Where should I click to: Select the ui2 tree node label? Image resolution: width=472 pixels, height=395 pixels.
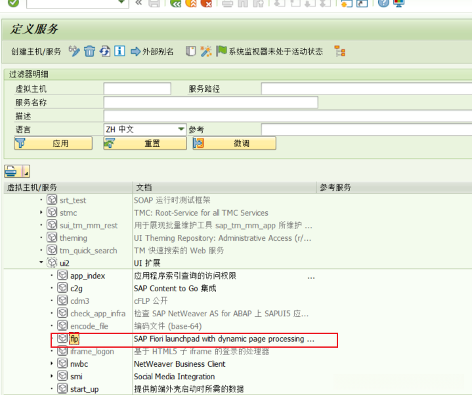(64, 263)
